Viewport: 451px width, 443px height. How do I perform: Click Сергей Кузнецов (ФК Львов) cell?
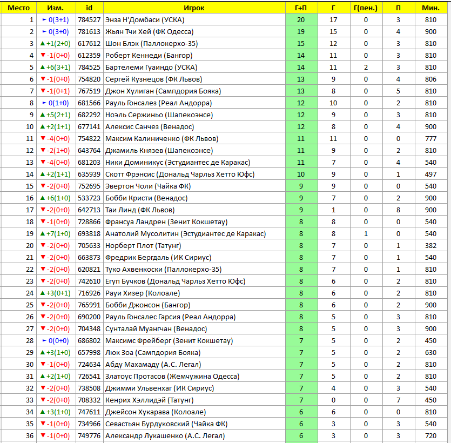coord(194,79)
